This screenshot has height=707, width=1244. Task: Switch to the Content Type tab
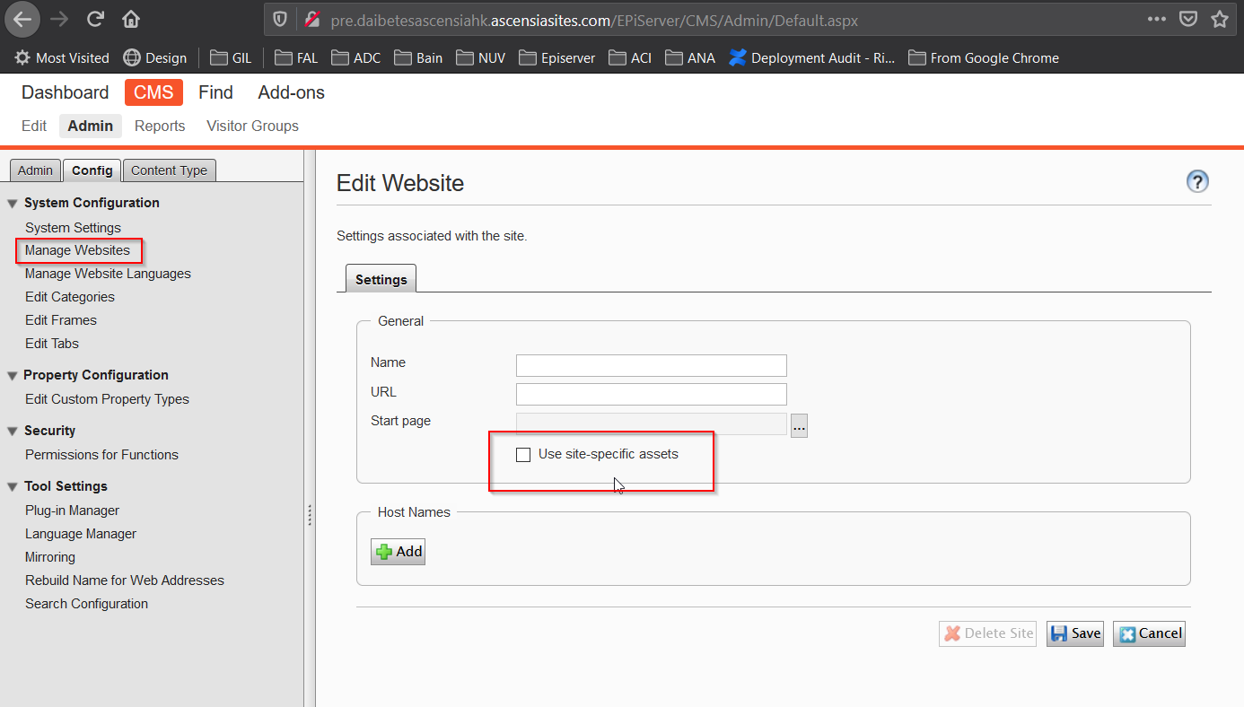[169, 170]
